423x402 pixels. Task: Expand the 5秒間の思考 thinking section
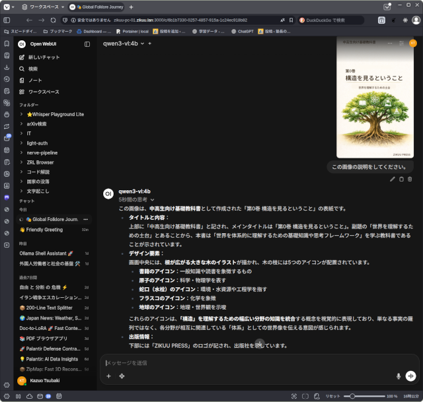136,199
